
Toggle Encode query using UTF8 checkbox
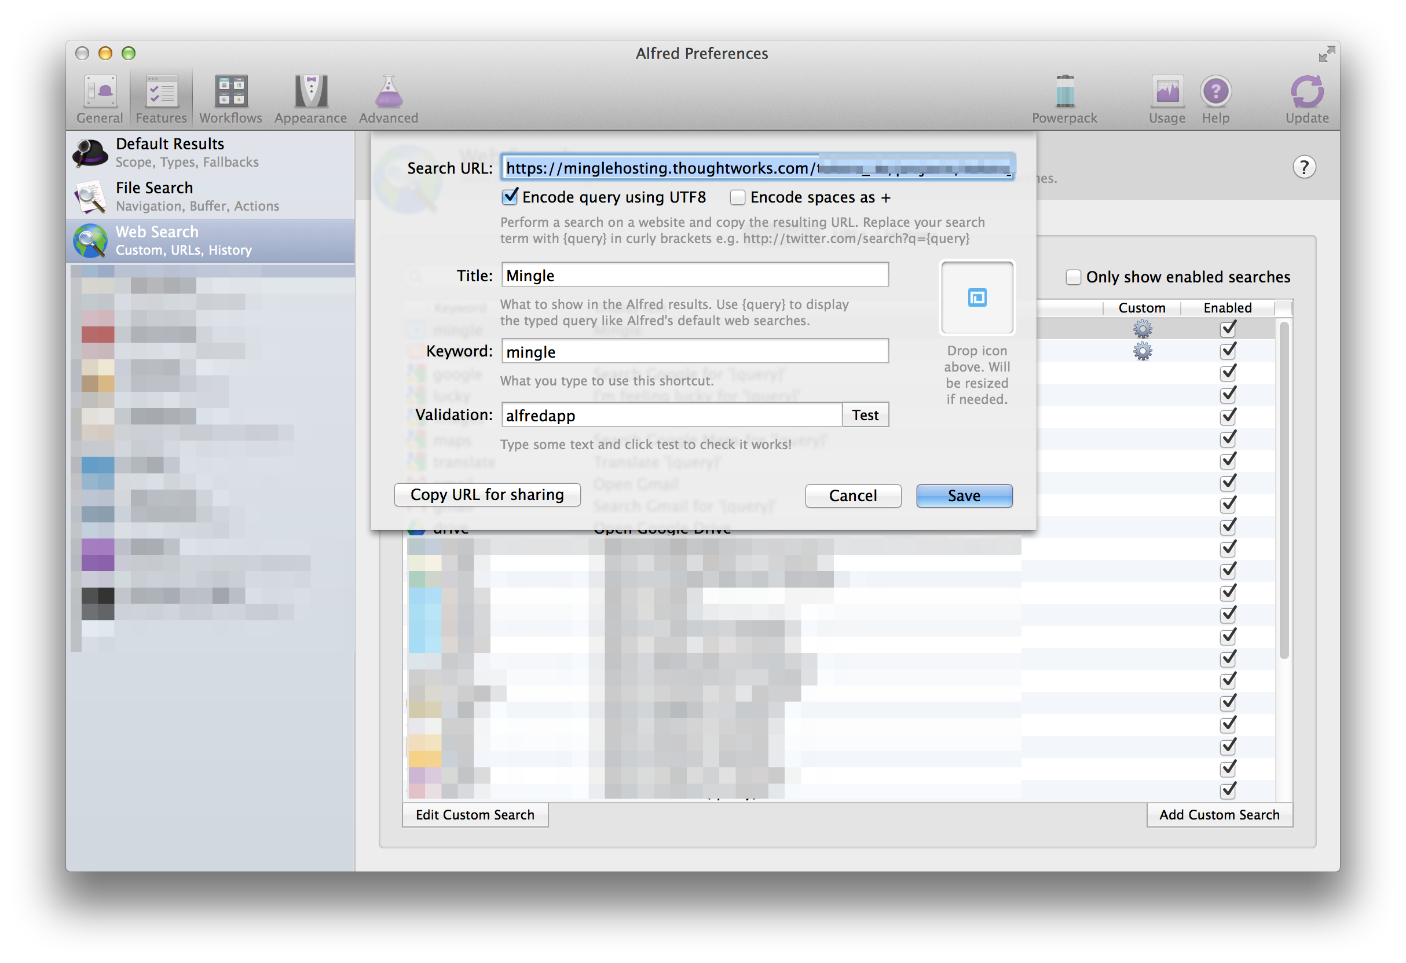(x=510, y=196)
